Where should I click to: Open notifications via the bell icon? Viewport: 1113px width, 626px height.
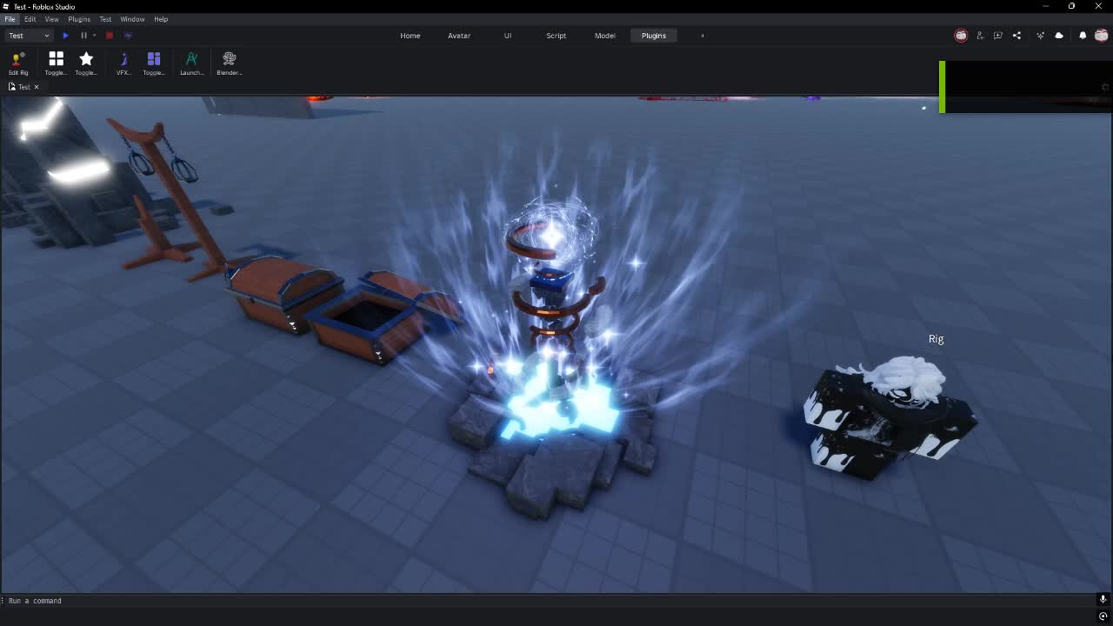point(1083,36)
